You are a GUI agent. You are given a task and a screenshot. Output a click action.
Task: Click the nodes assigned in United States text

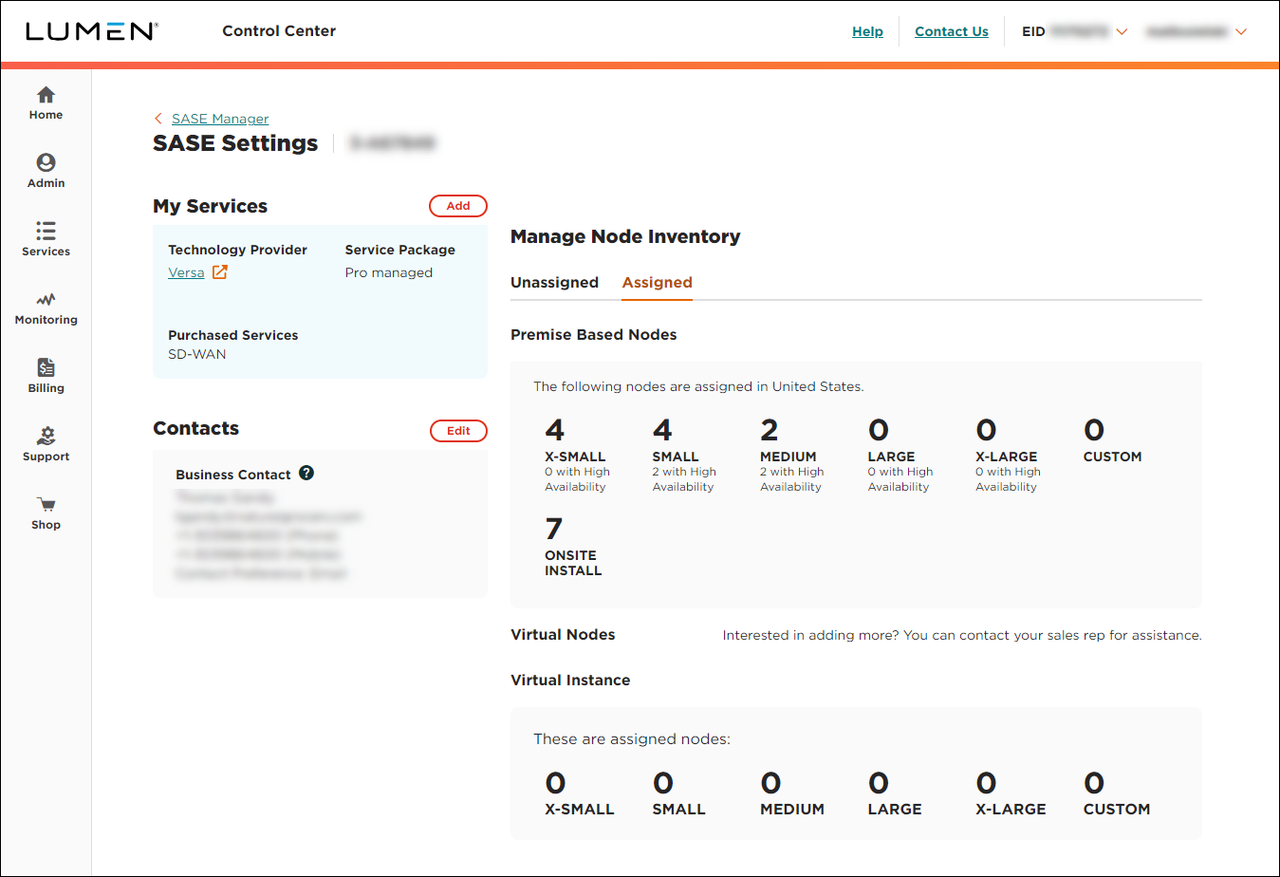click(x=698, y=386)
